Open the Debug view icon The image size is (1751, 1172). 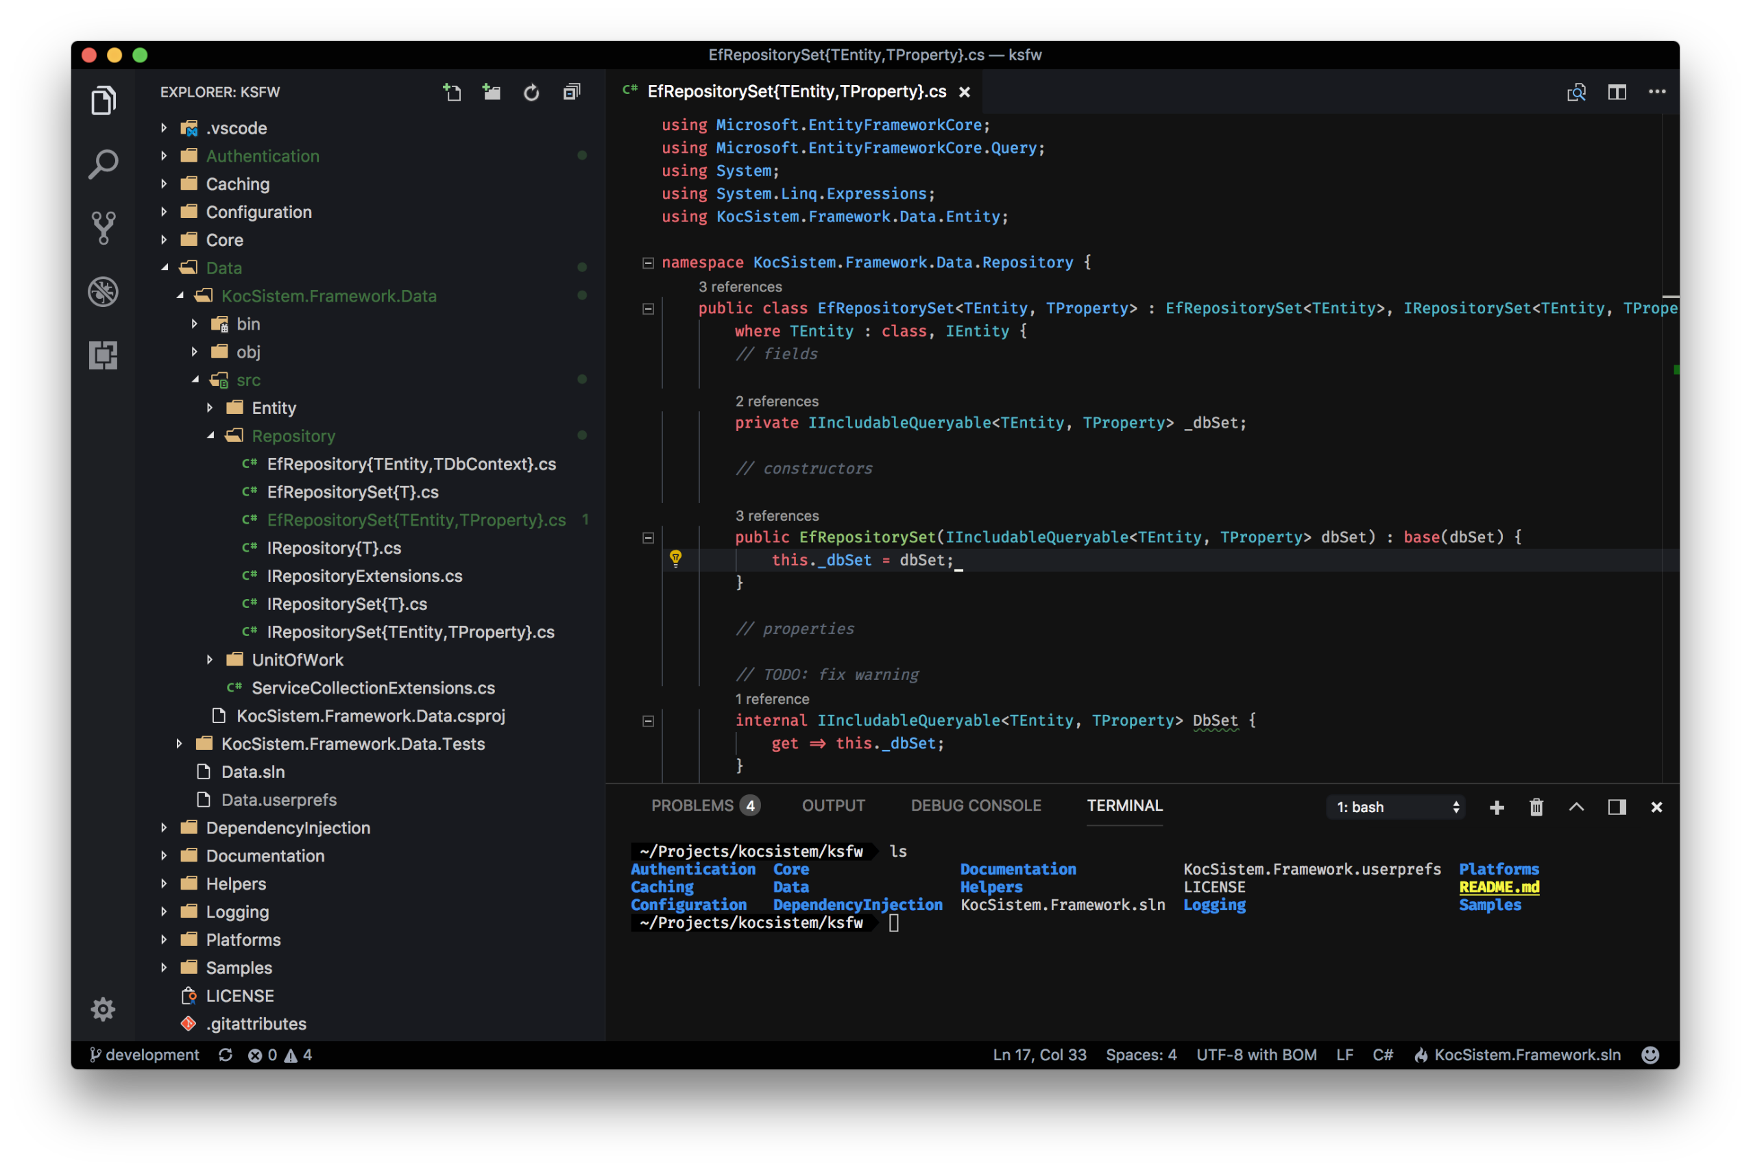click(103, 291)
